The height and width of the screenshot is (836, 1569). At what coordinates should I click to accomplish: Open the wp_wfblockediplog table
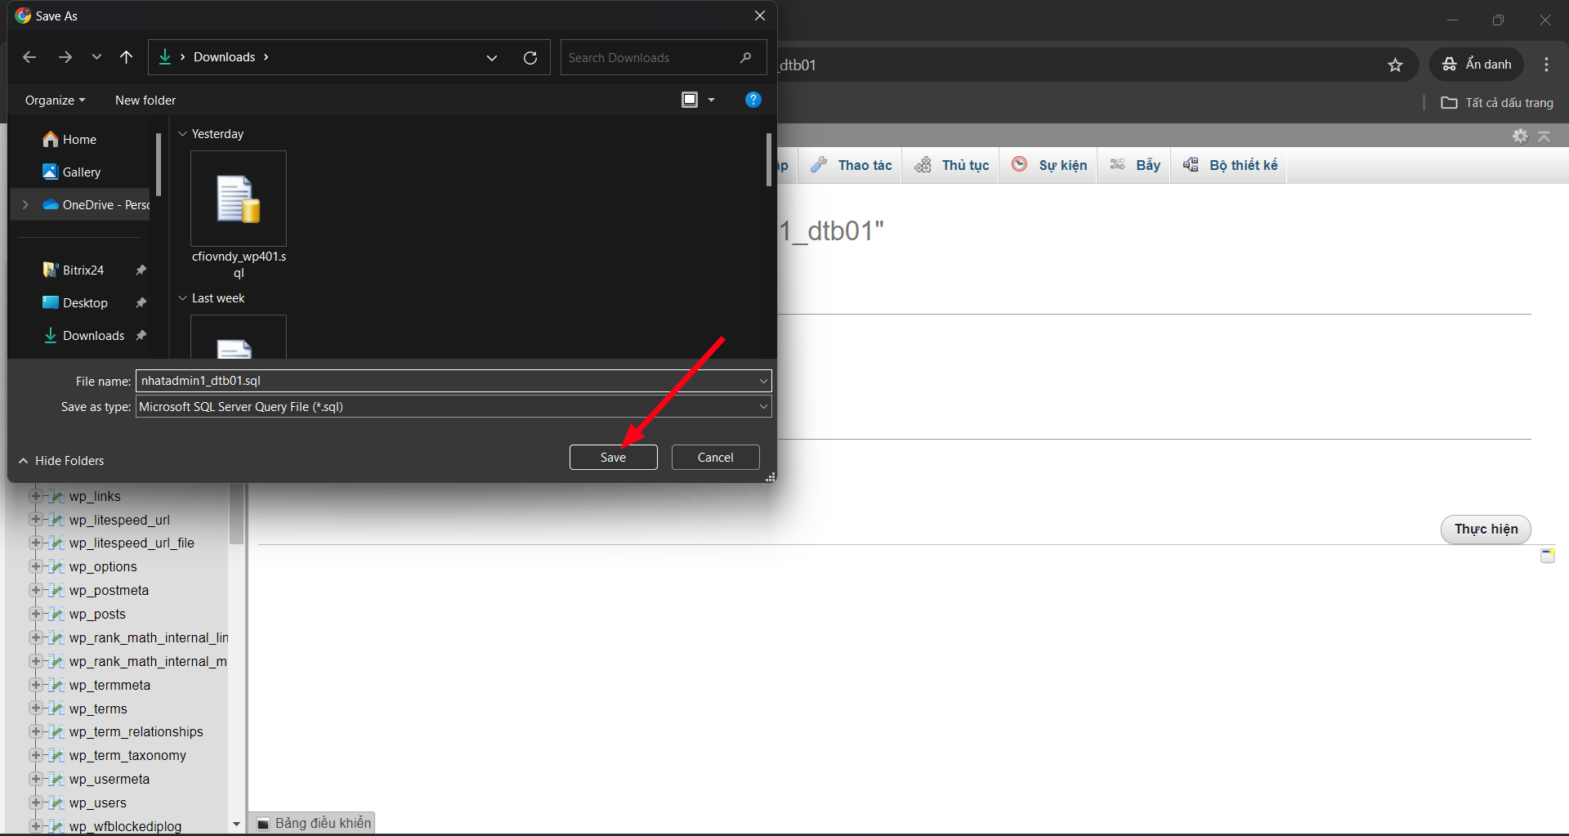coord(125,826)
